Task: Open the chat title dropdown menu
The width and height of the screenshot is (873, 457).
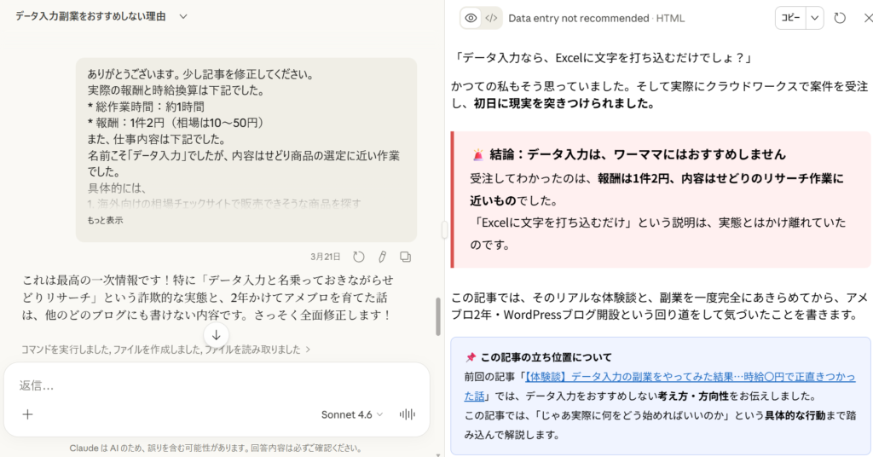Action: point(183,16)
